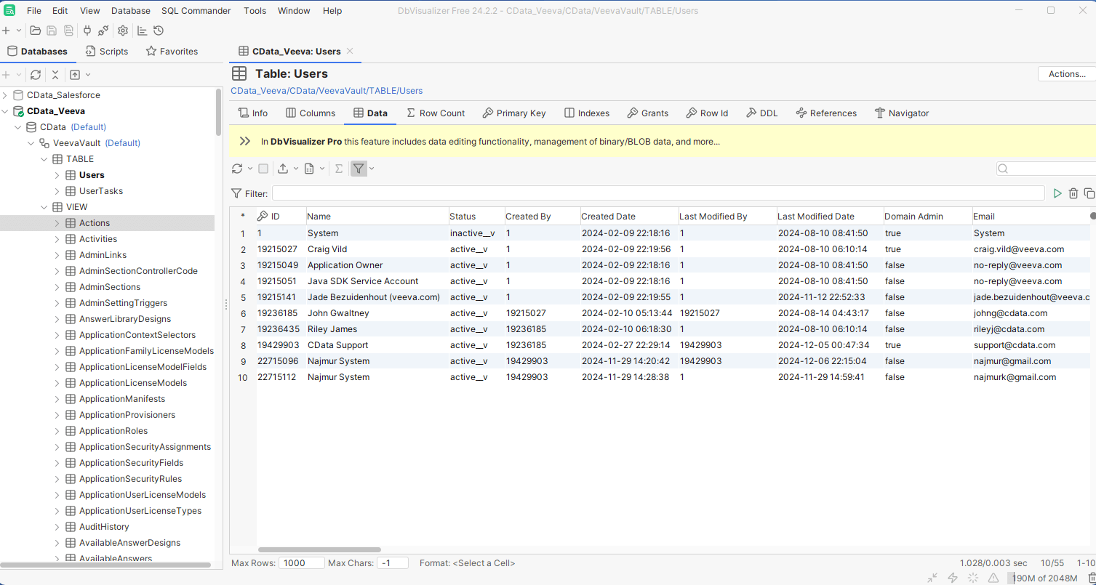The height and width of the screenshot is (585, 1096).
Task: Collapse the CData_Veeva database node
Action: point(6,111)
